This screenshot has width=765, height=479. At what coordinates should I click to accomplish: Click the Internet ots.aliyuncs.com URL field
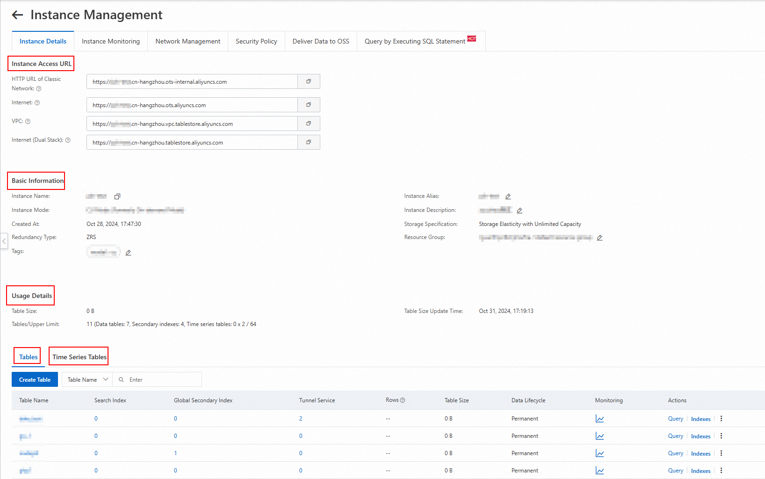[x=192, y=105]
